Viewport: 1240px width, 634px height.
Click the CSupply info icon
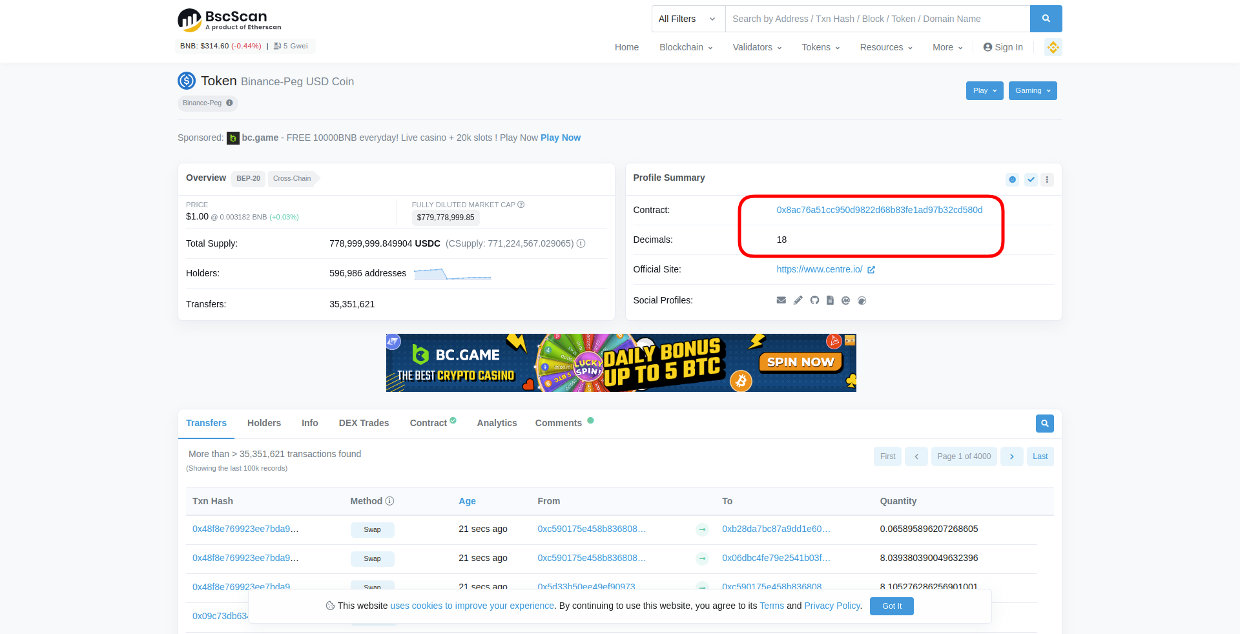581,243
